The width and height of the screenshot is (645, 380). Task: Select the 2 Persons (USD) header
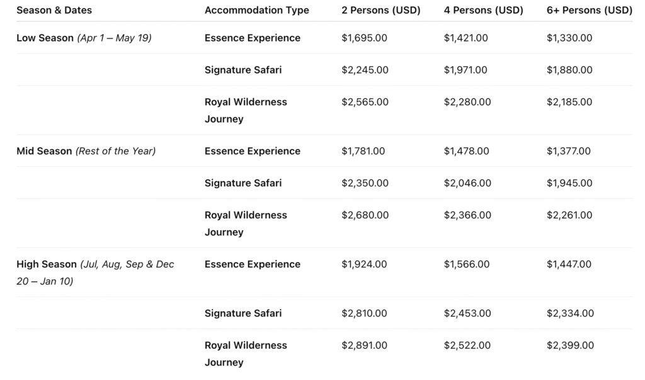381,10
